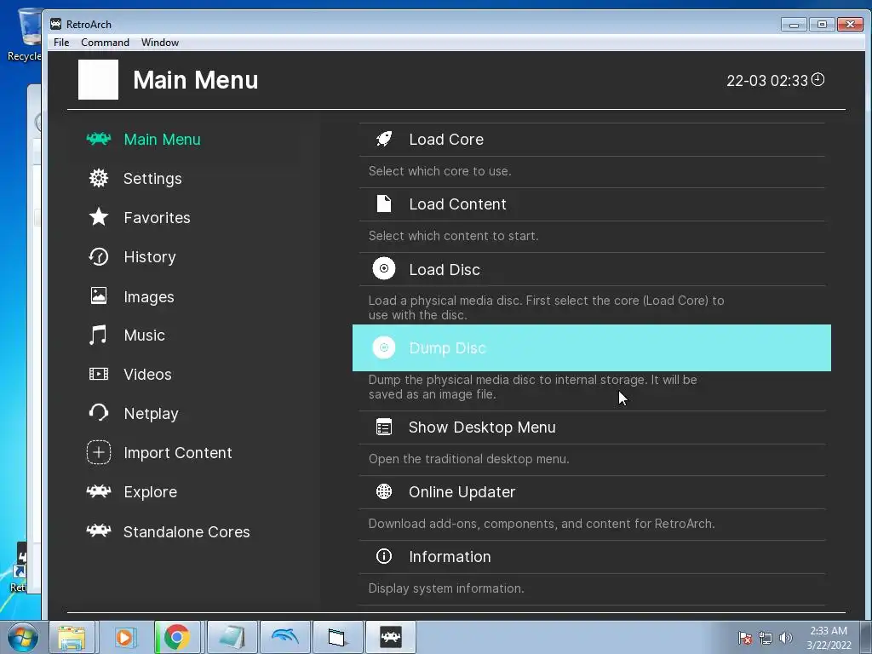Open the Recycle Bin desktop icon
This screenshot has width=872, height=654.
(26, 34)
